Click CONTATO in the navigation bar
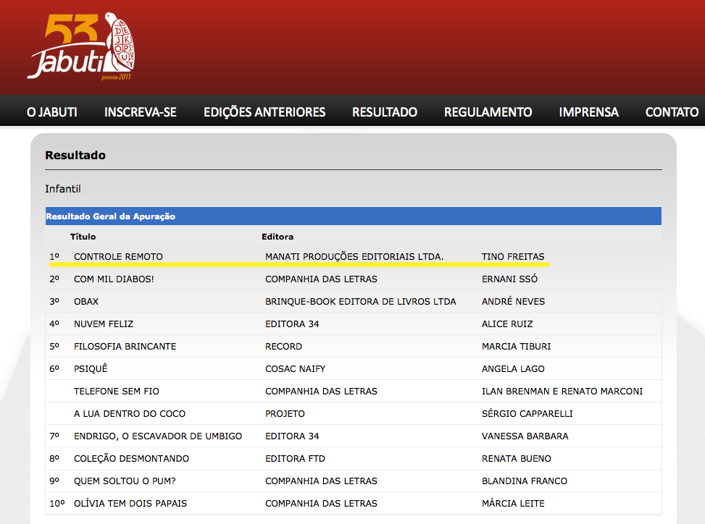The width and height of the screenshot is (705, 524). [x=672, y=111]
